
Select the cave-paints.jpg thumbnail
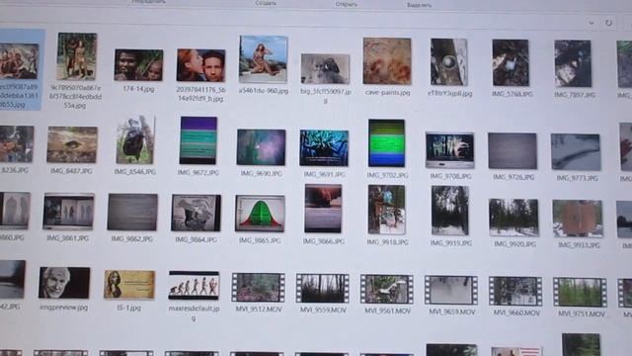387,61
